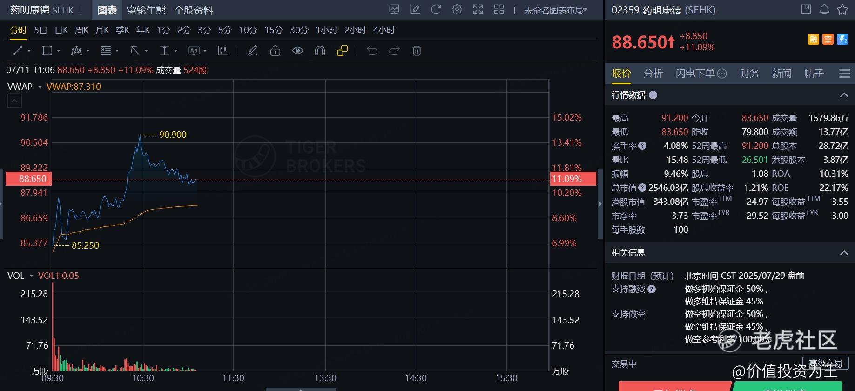
Task: Open chart settings gear icon
Action: (x=457, y=10)
